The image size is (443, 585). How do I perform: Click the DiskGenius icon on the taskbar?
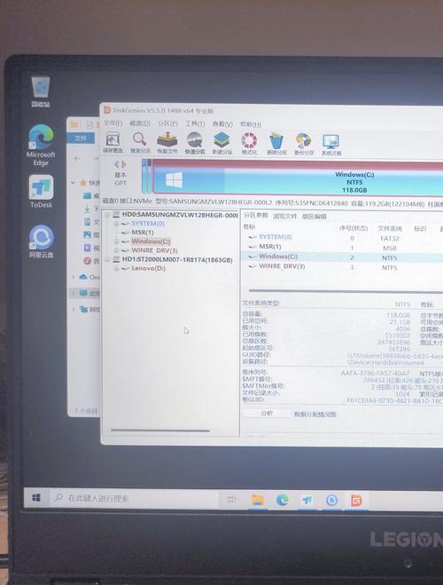pyautogui.click(x=356, y=501)
